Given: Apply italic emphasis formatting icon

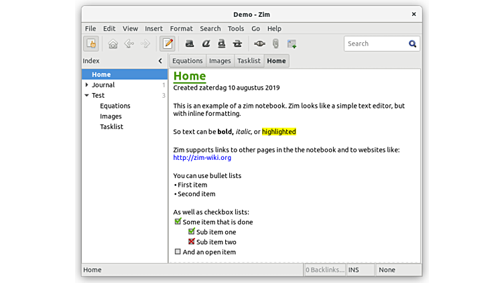Looking at the screenshot, I should tap(206, 44).
